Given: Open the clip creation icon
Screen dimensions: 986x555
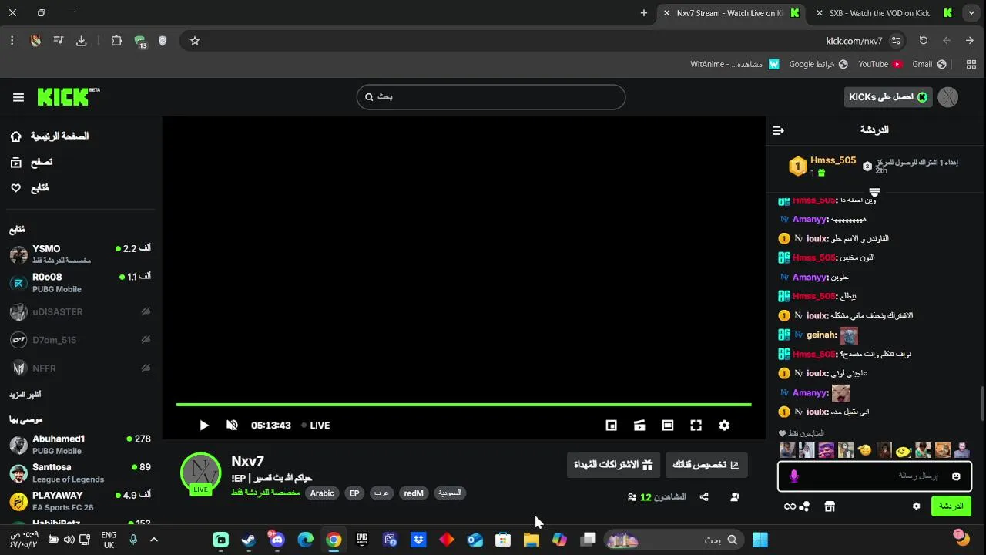Looking at the screenshot, I should [x=639, y=425].
